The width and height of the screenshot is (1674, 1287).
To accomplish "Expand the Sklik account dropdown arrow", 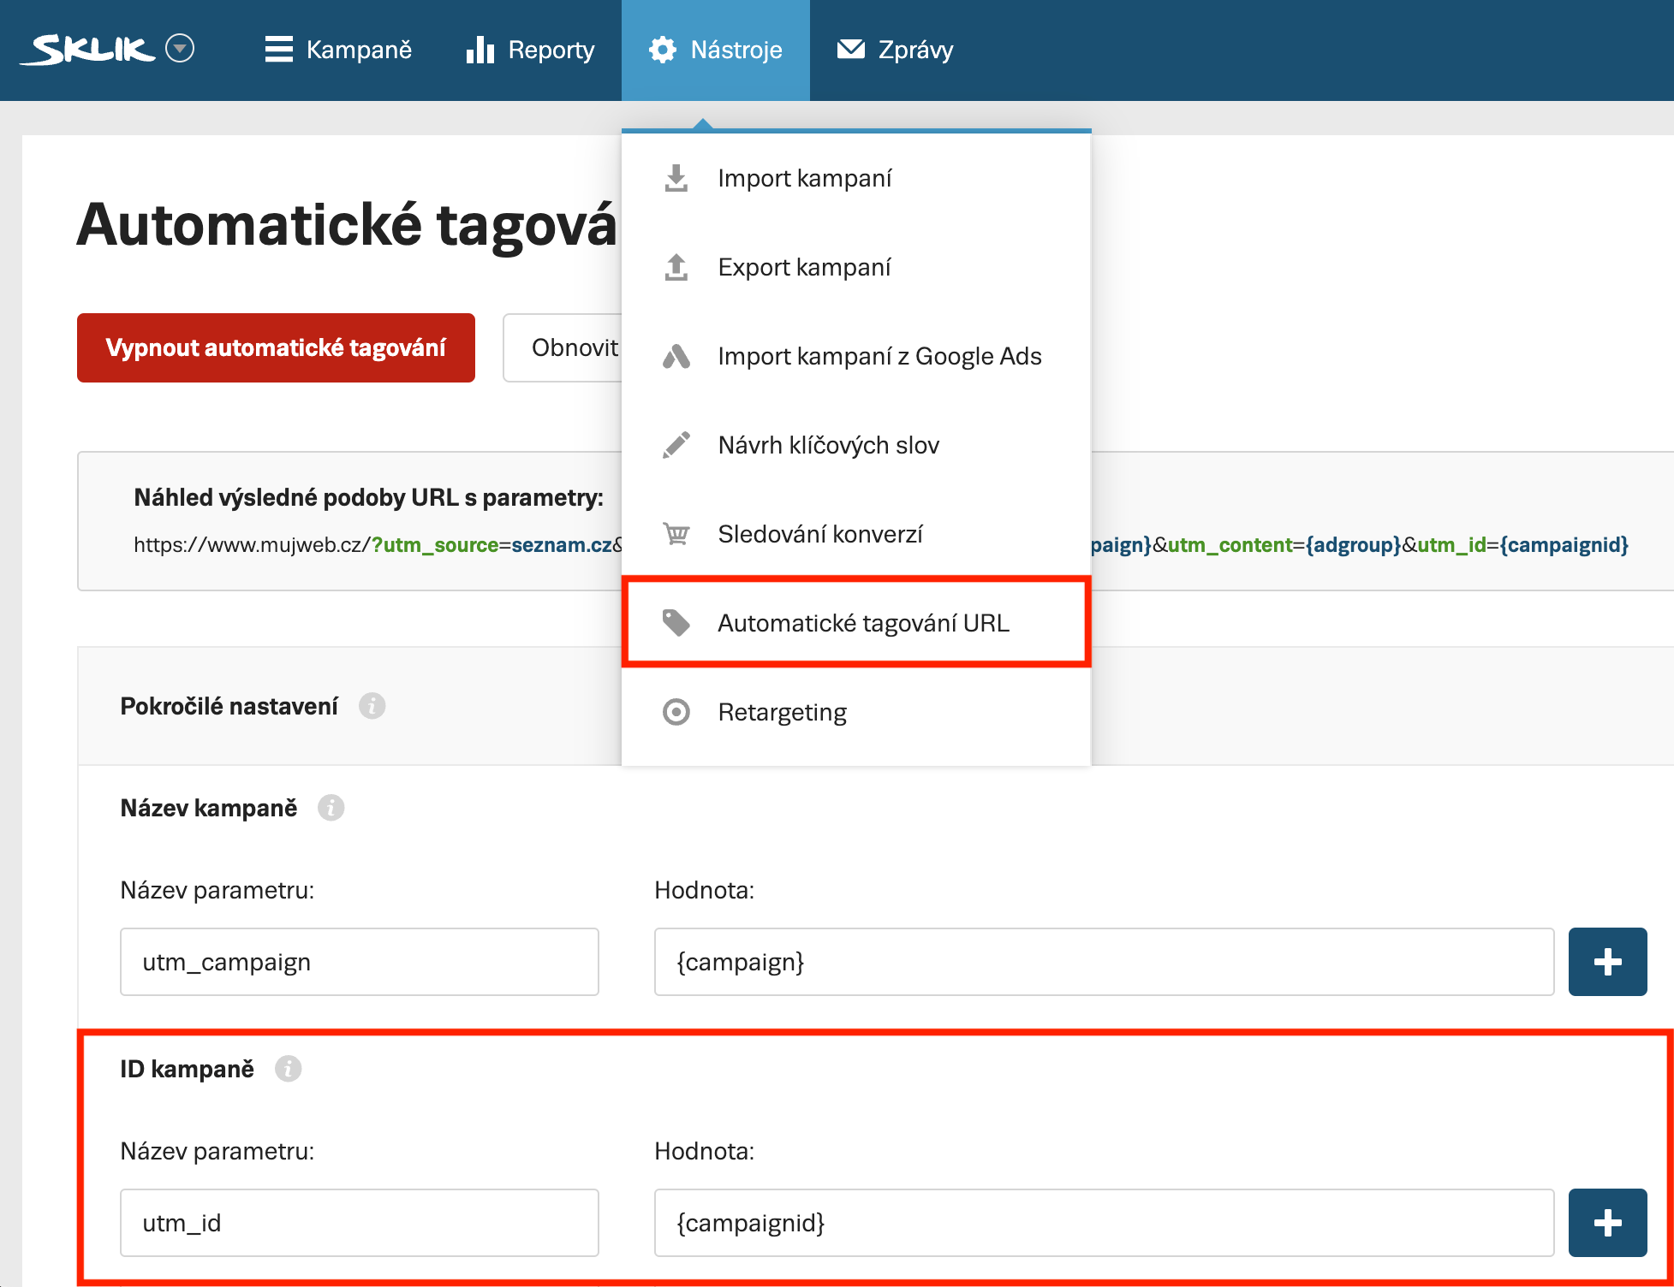I will coord(180,49).
